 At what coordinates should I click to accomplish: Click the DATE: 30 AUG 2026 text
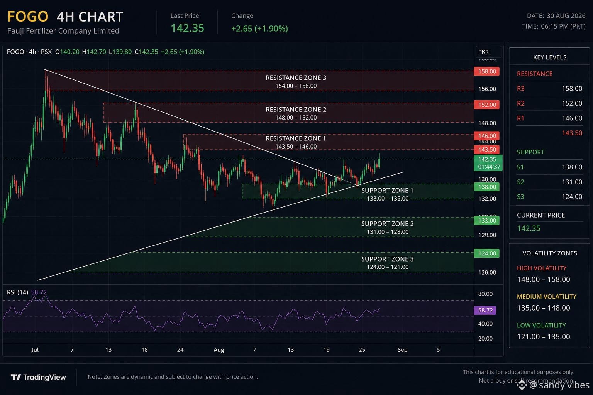click(x=556, y=16)
